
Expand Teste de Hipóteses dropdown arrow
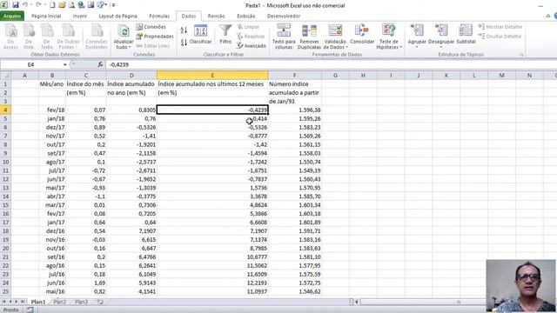coord(400,47)
